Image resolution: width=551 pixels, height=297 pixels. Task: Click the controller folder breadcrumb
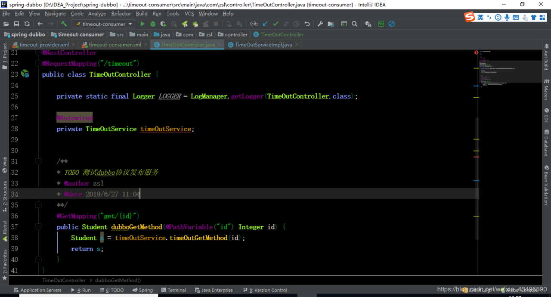coord(233,34)
